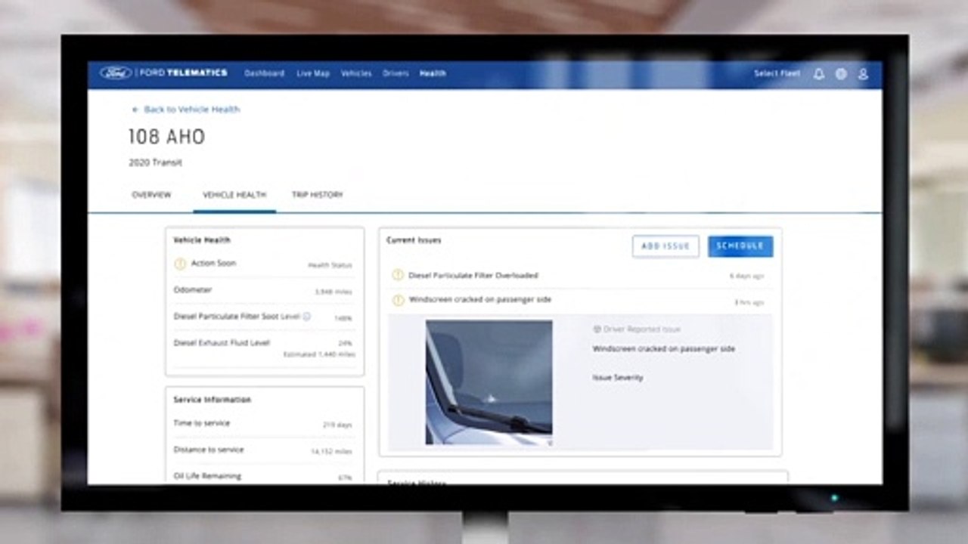Click the Distance to service label
Screen dimensions: 968x544
pos(210,450)
